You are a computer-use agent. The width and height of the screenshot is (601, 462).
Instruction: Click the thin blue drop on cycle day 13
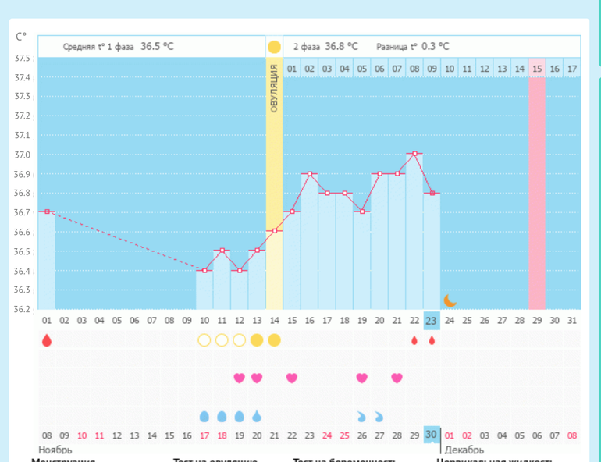(257, 416)
